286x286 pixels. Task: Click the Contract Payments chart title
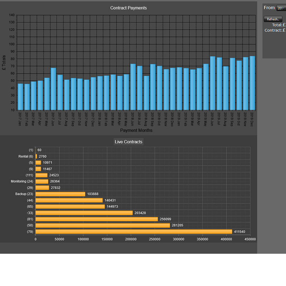pyautogui.click(x=128, y=8)
